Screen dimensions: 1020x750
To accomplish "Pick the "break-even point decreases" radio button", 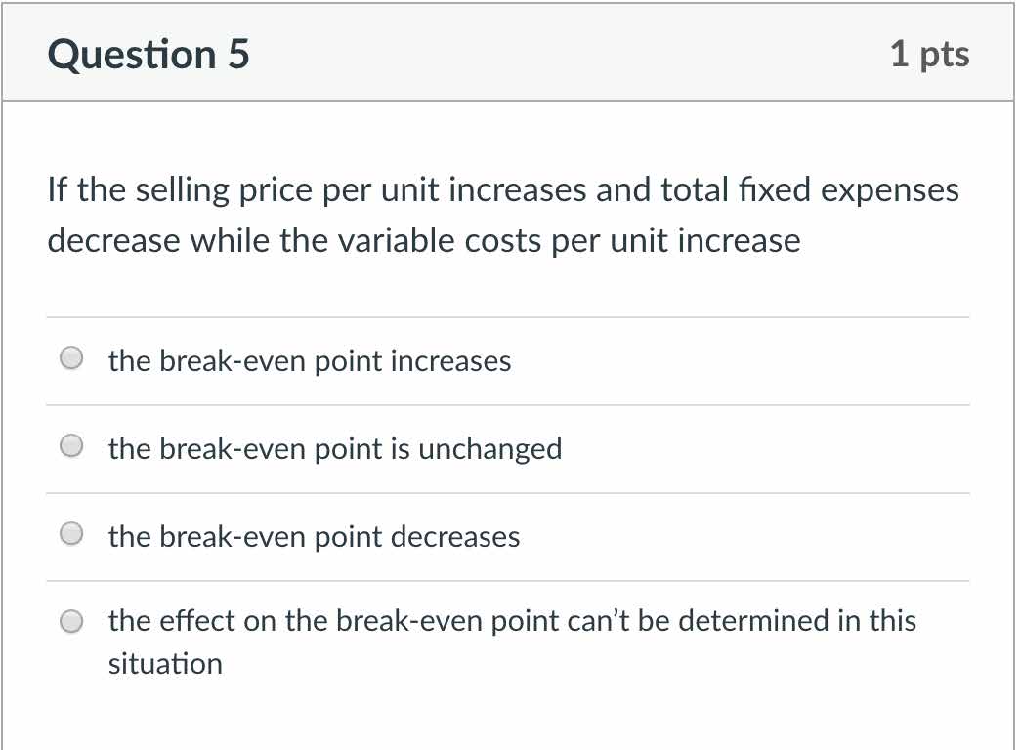I will tap(71, 534).
